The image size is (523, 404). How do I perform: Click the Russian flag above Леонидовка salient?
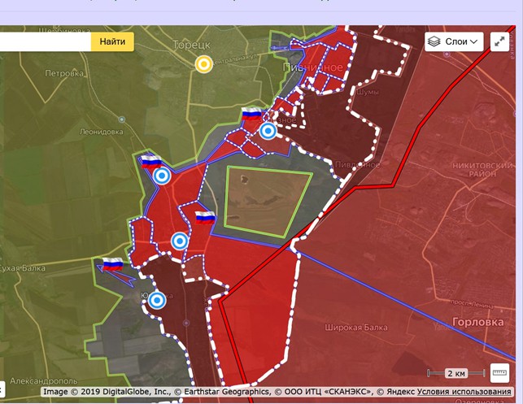click(151, 162)
